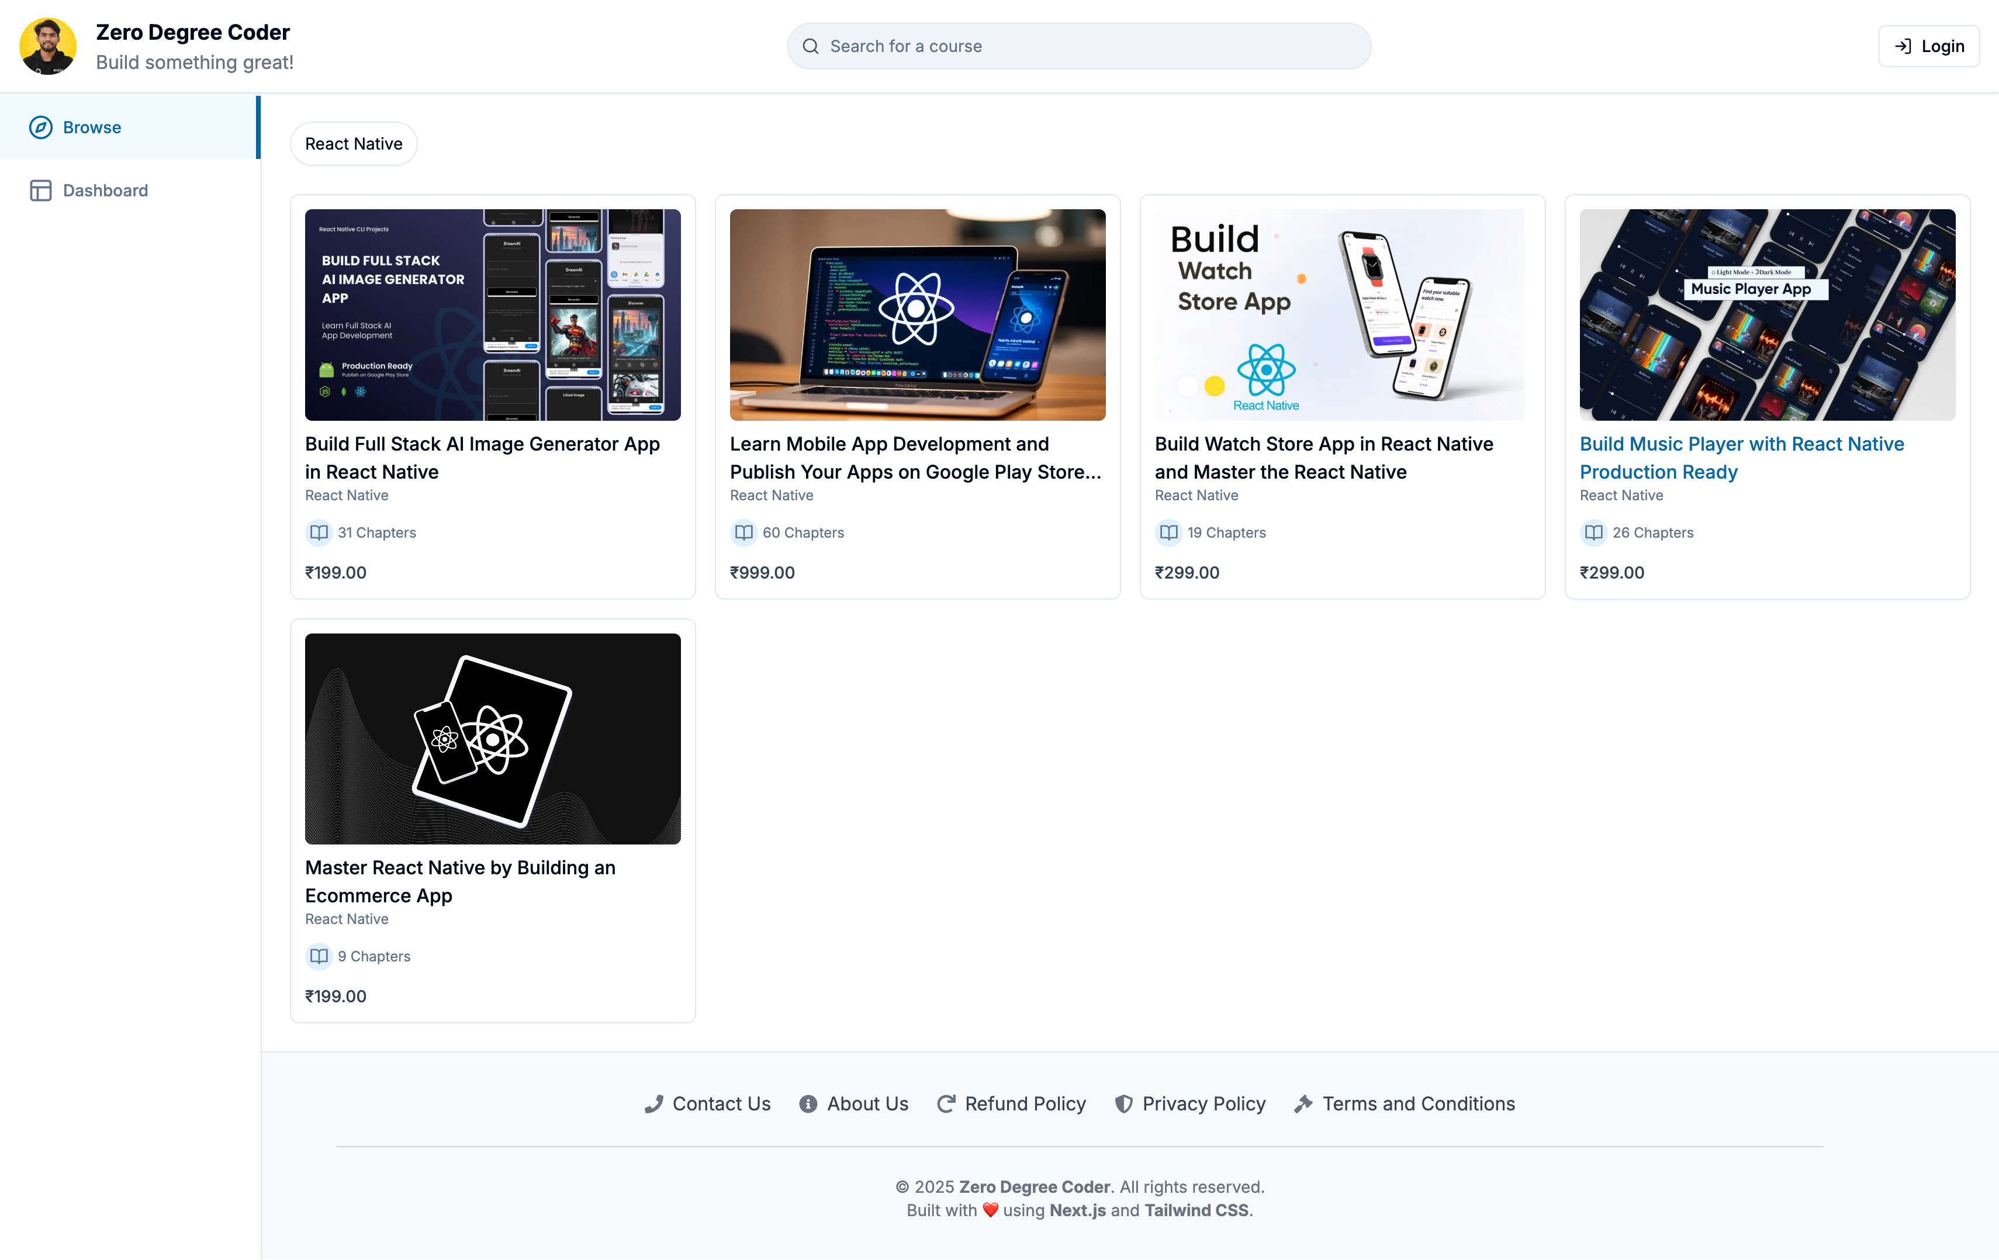Click the Zero Degree Coder site title
This screenshot has width=1999, height=1260.
[193, 32]
